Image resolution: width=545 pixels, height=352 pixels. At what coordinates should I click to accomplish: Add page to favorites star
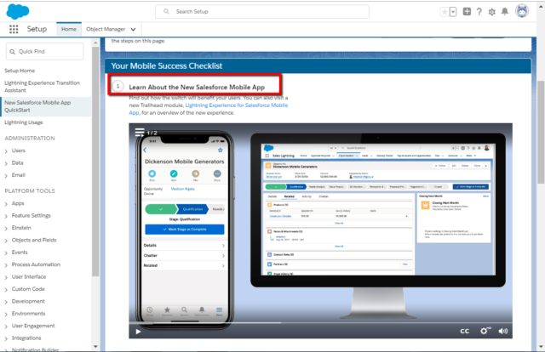[x=444, y=11]
